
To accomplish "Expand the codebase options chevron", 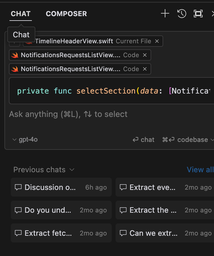I will (x=212, y=140).
